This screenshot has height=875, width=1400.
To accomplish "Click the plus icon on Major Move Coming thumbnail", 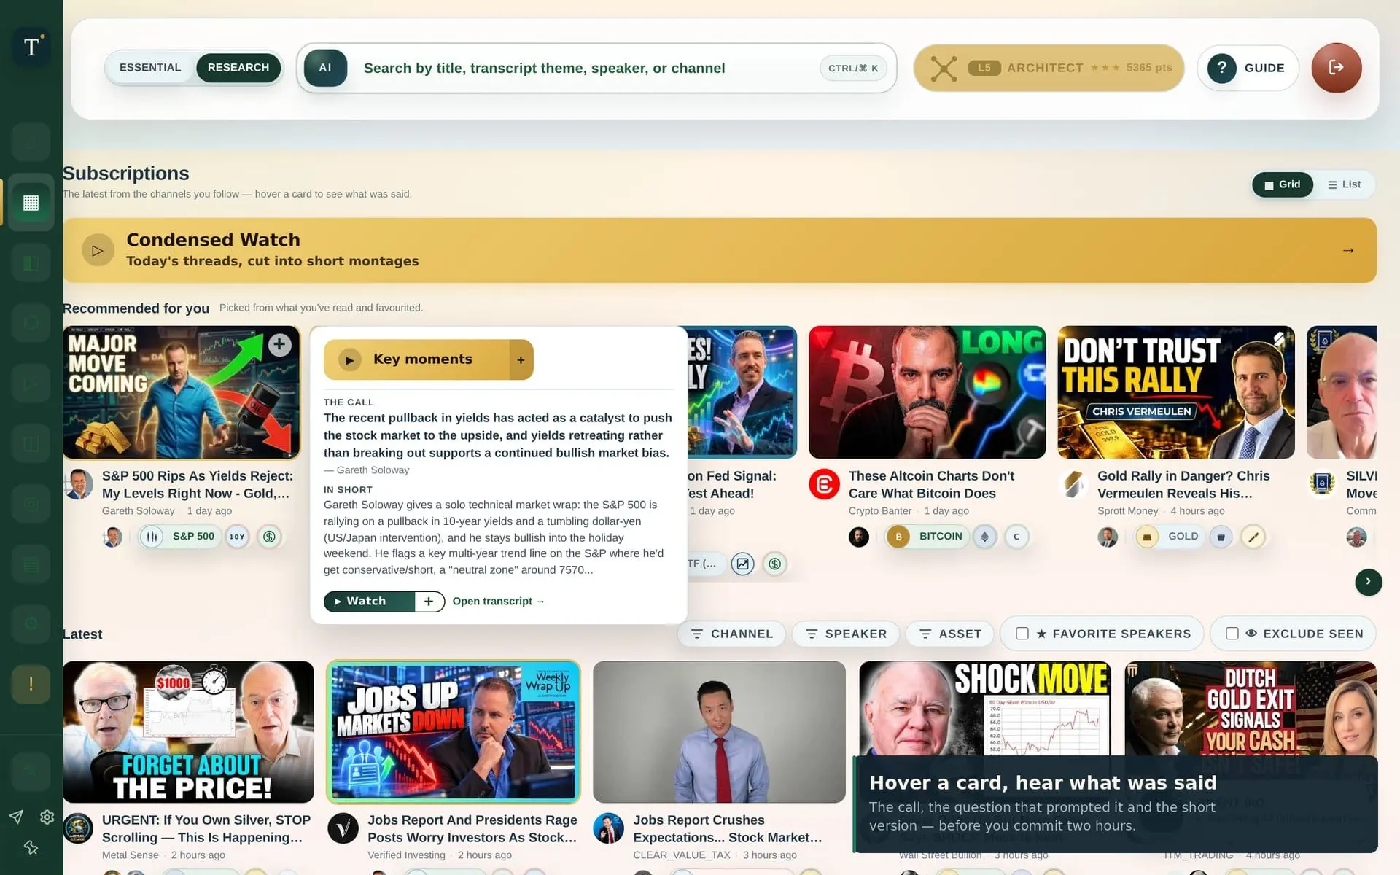I will point(279,345).
